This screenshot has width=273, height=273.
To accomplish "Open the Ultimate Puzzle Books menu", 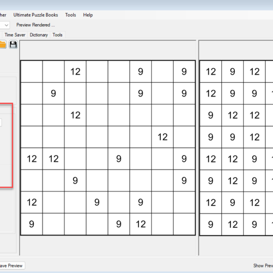I will 35,15.
